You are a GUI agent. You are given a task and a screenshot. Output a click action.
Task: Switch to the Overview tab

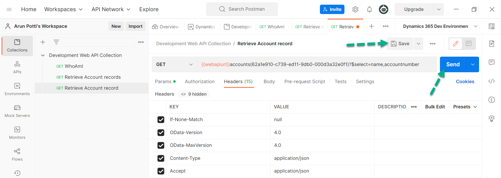[165, 27]
